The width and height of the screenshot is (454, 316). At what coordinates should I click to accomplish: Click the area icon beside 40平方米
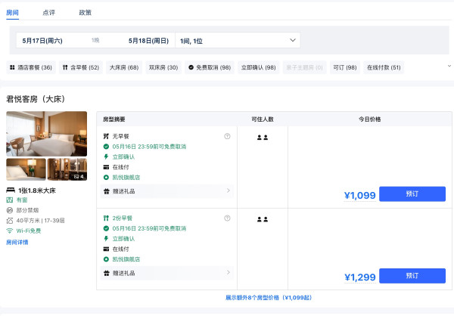tap(10, 221)
